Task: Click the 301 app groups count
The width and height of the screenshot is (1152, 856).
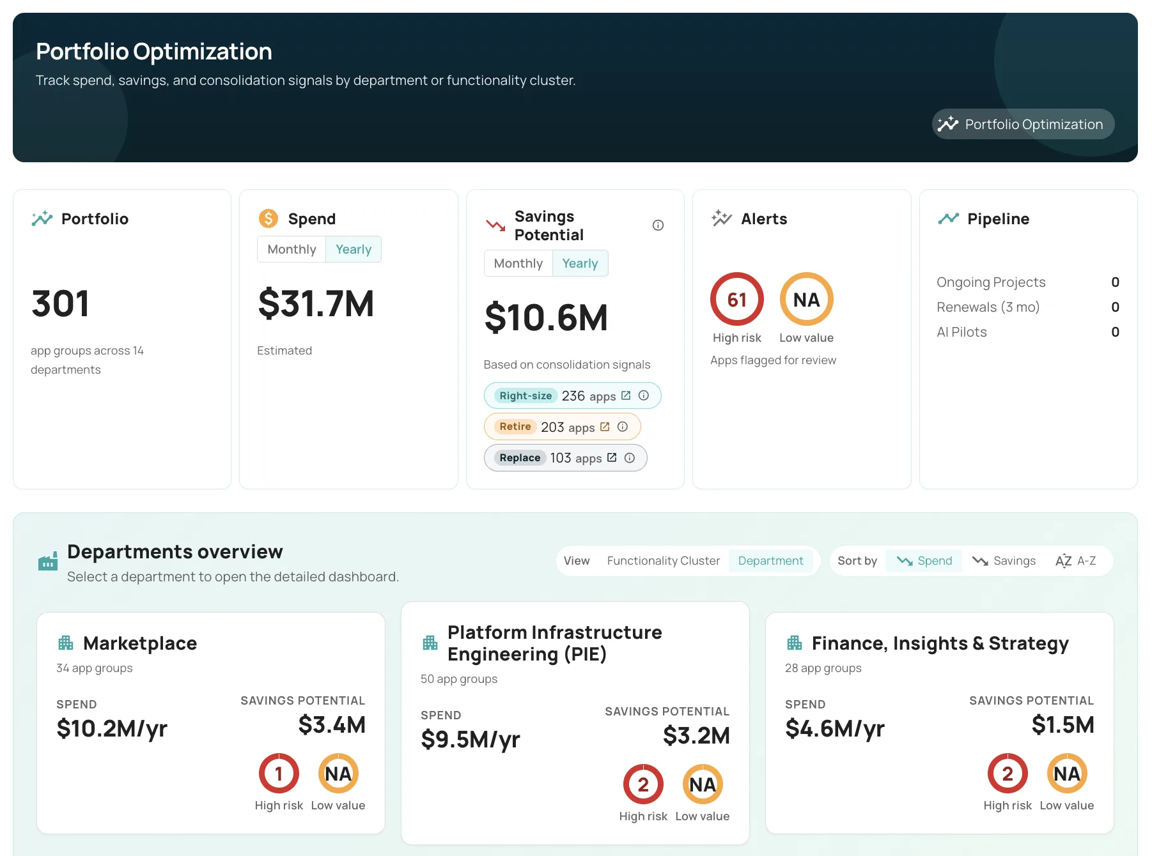Action: pos(61,303)
